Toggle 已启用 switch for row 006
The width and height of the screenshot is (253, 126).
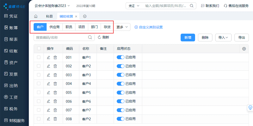pyautogui.click(x=120, y=101)
